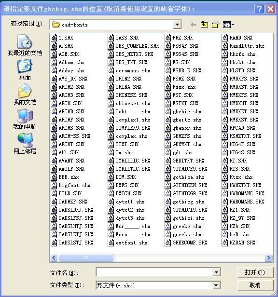Select the 1.SHX file icon
This screenshot has width=278, height=297.
[x=54, y=38]
